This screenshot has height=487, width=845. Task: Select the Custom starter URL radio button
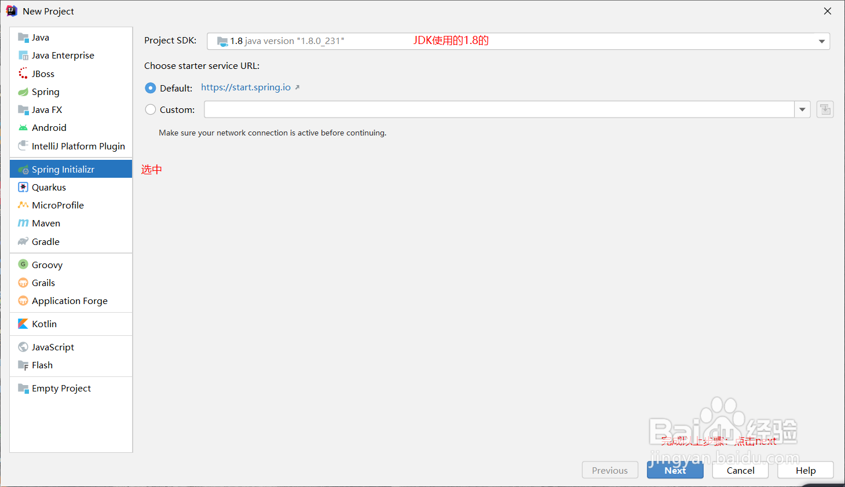151,109
